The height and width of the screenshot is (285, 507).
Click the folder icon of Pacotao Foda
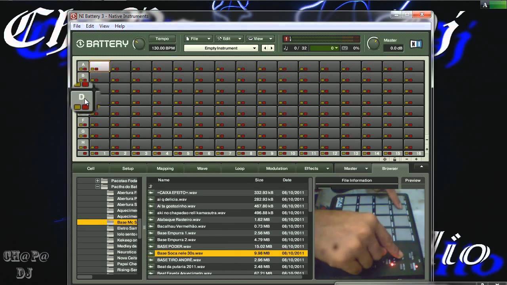click(x=105, y=180)
